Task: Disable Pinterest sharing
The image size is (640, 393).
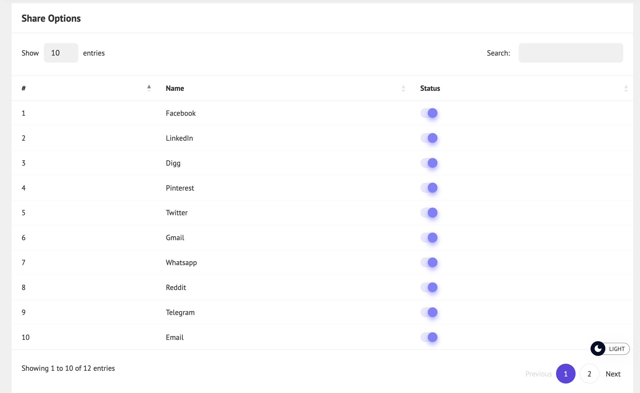Action: [x=429, y=188]
